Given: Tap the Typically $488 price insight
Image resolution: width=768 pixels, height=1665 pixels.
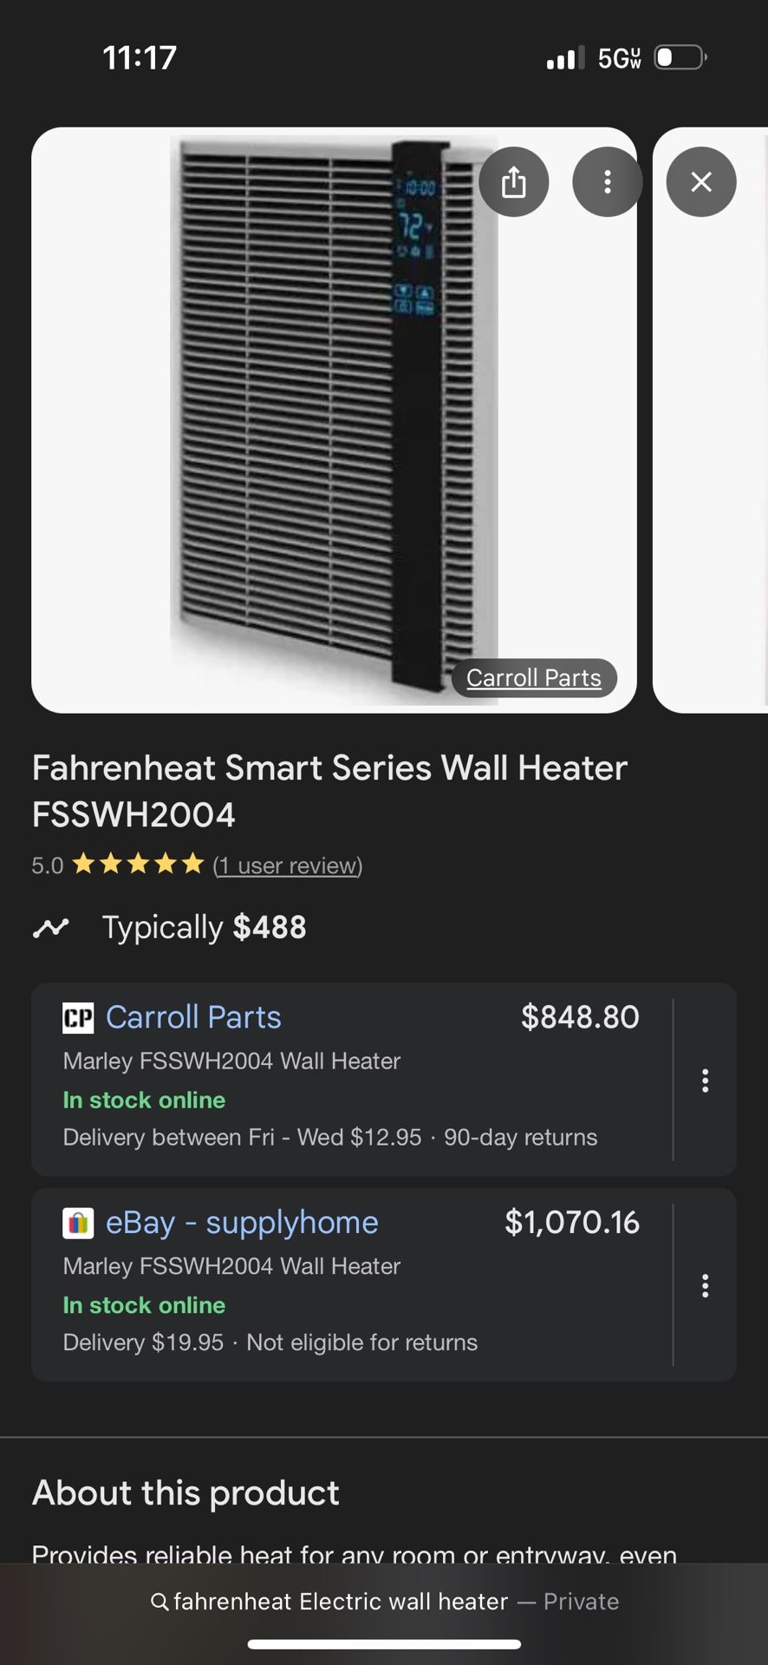Looking at the screenshot, I should point(204,928).
